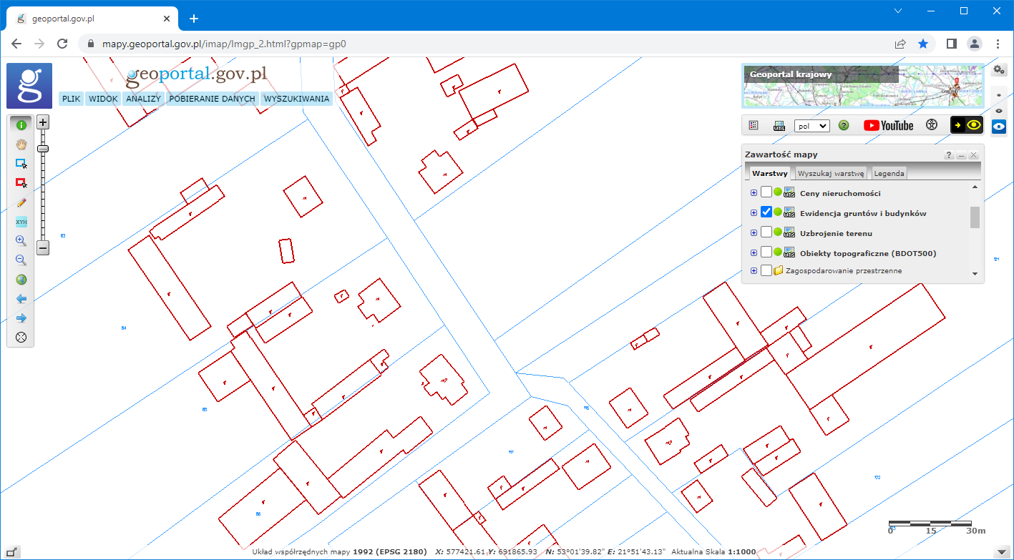Switch to the Legenda tab
The height and width of the screenshot is (560, 1014).
[888, 174]
